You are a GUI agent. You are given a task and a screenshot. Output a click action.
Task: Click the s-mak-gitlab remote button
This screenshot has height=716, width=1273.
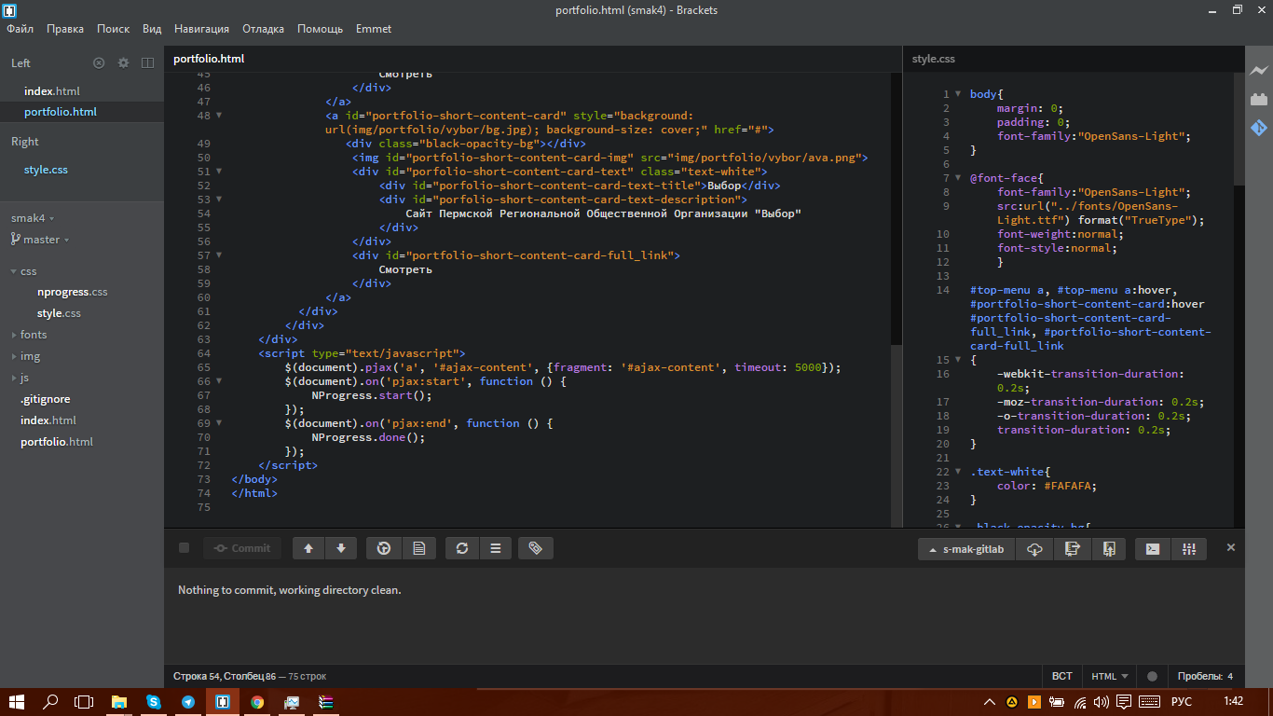click(x=966, y=549)
